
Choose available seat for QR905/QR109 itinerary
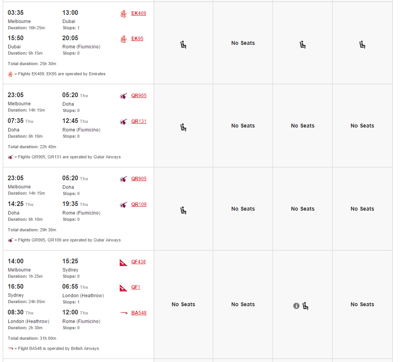click(183, 210)
